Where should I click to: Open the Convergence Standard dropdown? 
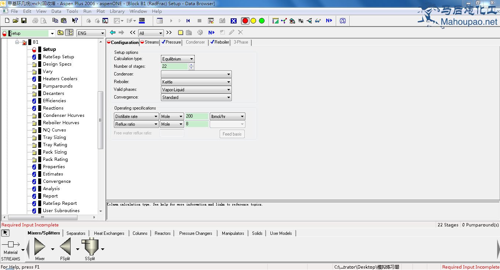pos(229,97)
